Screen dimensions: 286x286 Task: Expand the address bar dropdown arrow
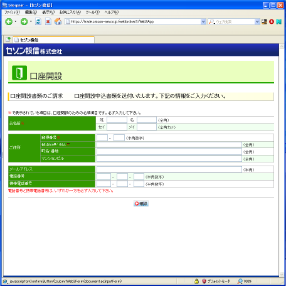pos(203,21)
